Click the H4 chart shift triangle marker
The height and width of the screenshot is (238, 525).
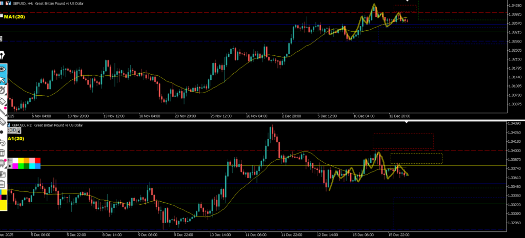coord(408,1)
